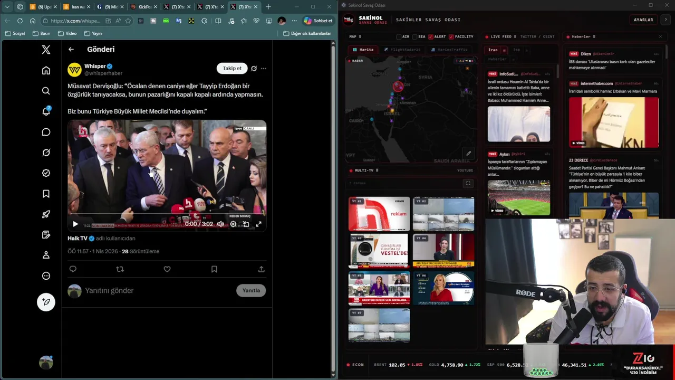Open notifications bell in X sidebar
Screen dimensions: 675x380
(46, 111)
